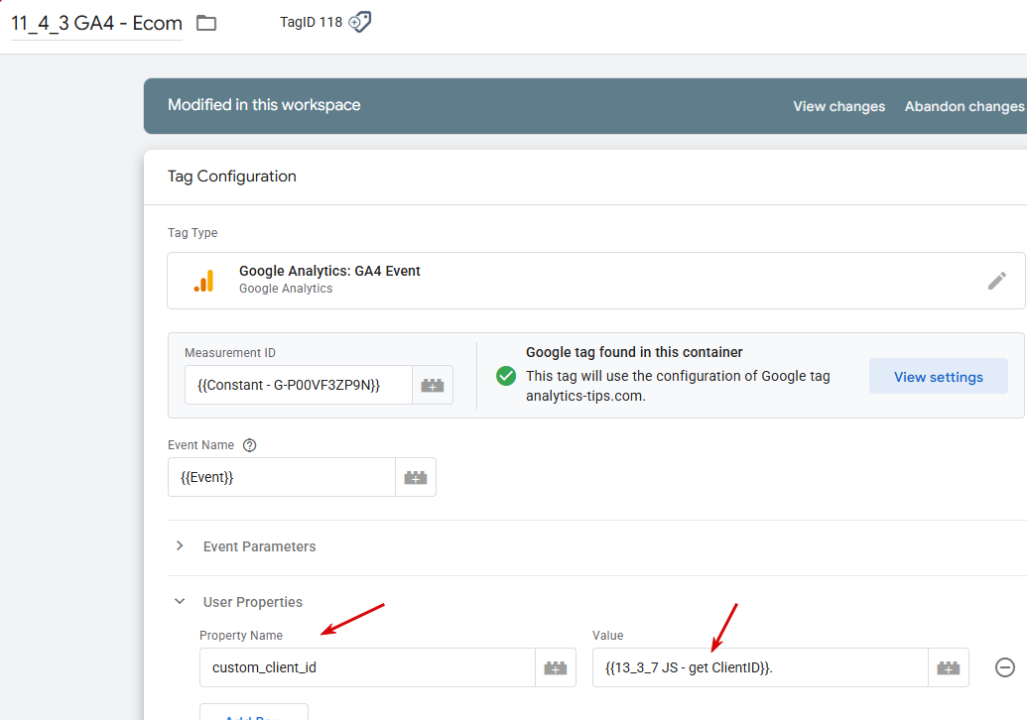
Task: Click the Tag Configuration heading
Action: (x=232, y=177)
